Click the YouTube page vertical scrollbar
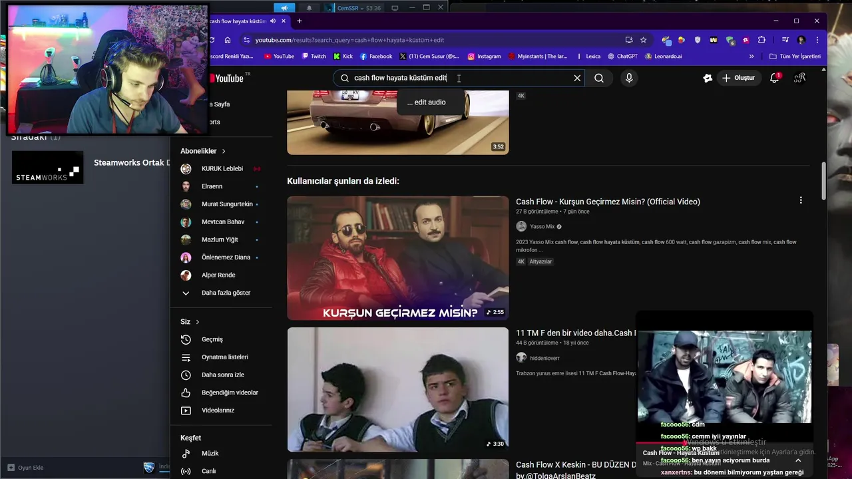Screen dimensions: 852x479 823,181
